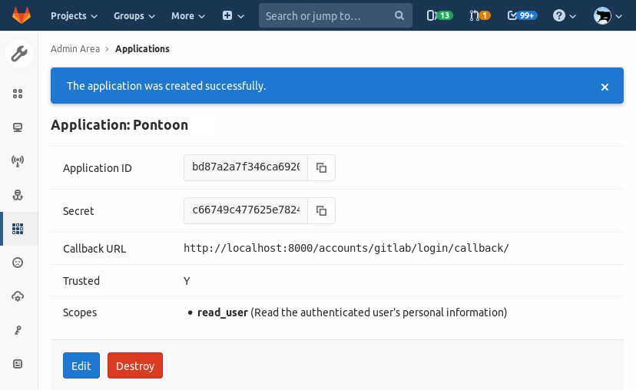The width and height of the screenshot is (636, 390).
Task: Open the bottom sidebar icon below key
Action: 18,364
